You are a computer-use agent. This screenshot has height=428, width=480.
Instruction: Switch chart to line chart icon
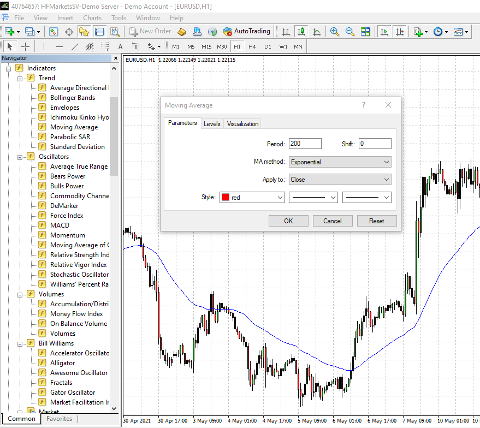pos(317,32)
